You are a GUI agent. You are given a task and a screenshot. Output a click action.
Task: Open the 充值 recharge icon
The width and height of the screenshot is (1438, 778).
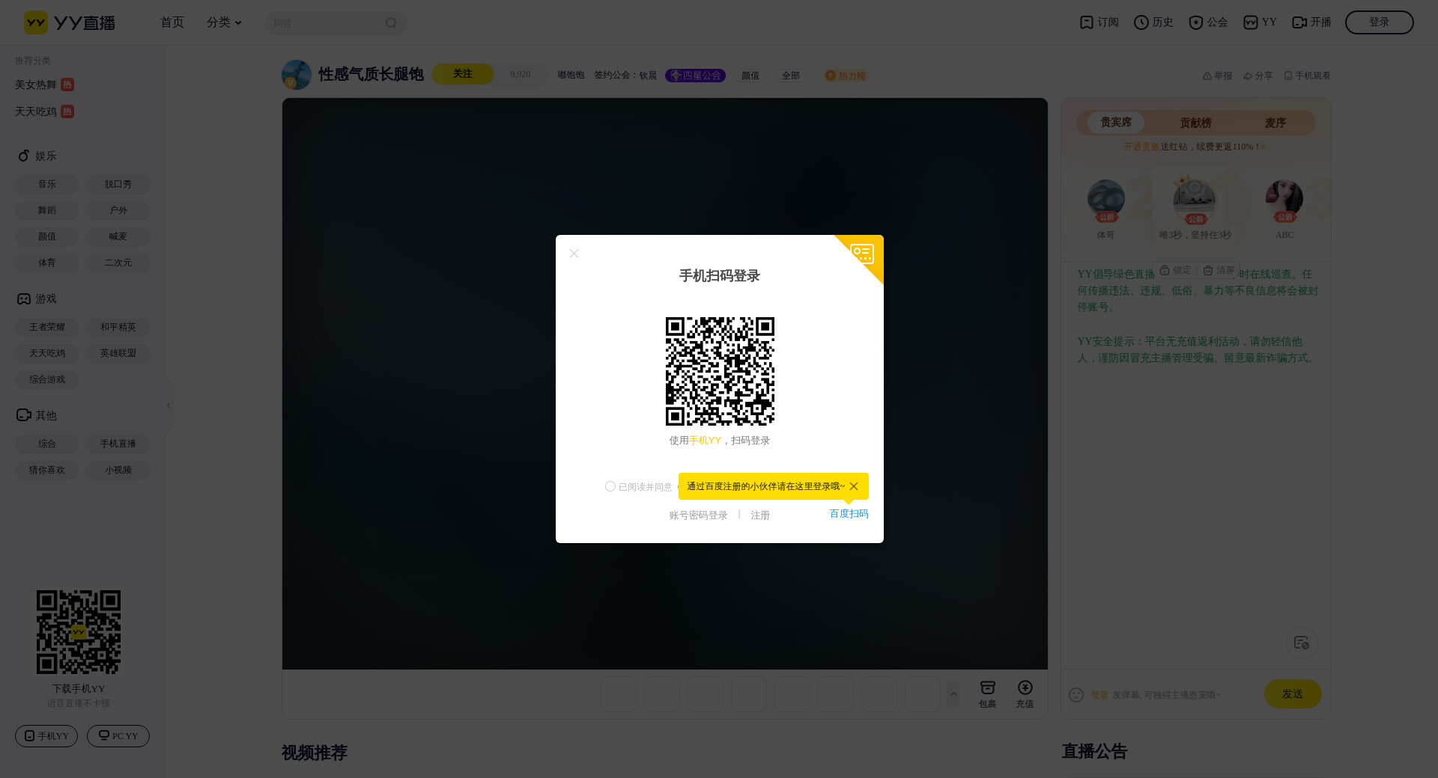(x=1025, y=693)
